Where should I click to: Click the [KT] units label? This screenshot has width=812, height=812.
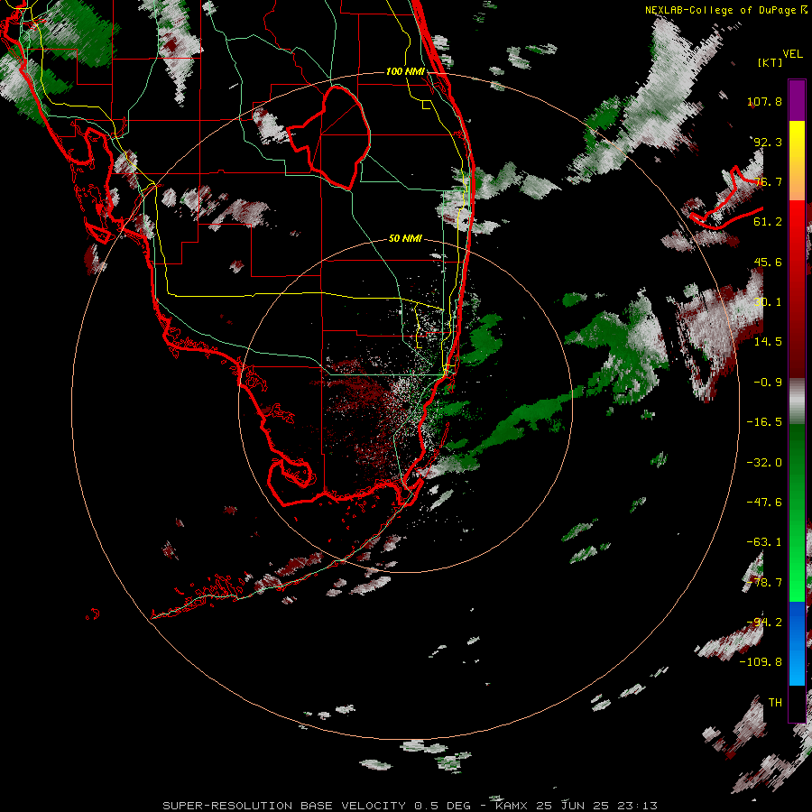pyautogui.click(x=770, y=62)
